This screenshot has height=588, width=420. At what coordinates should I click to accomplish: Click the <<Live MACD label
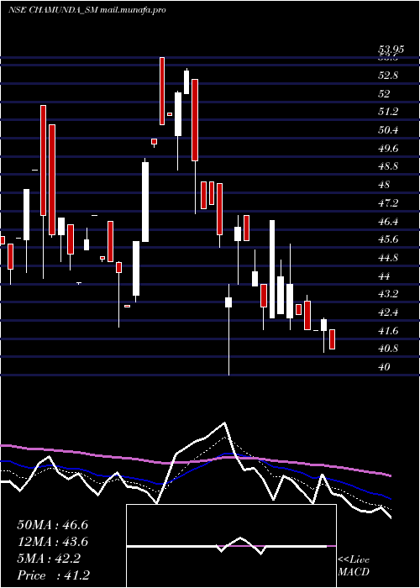tap(354, 566)
